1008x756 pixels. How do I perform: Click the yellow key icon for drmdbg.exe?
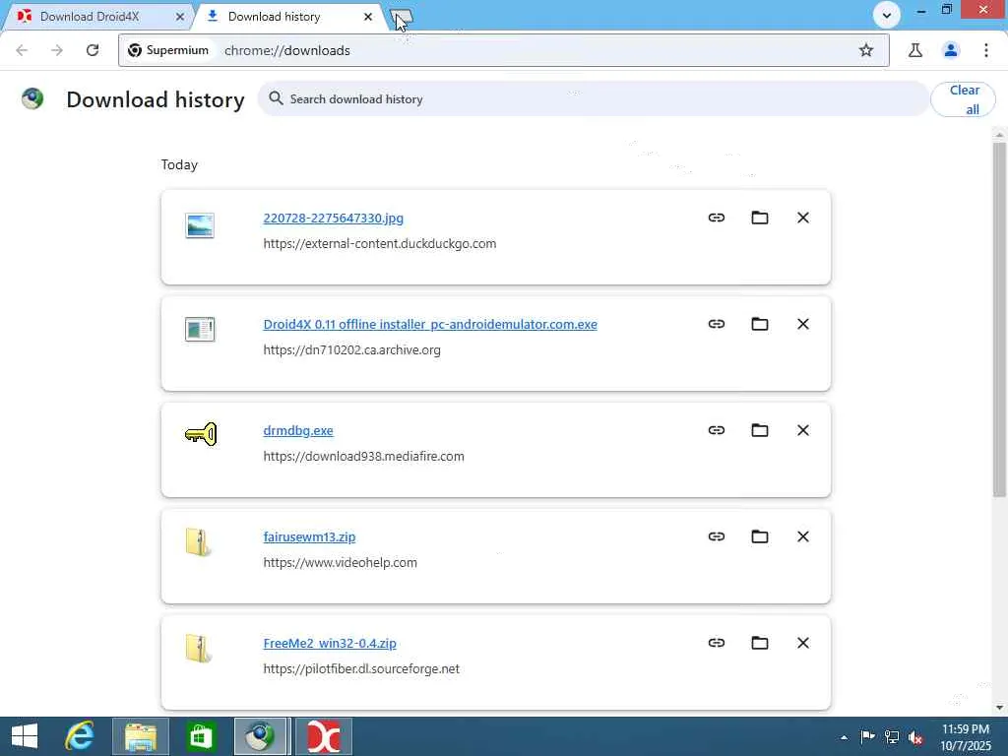click(201, 434)
